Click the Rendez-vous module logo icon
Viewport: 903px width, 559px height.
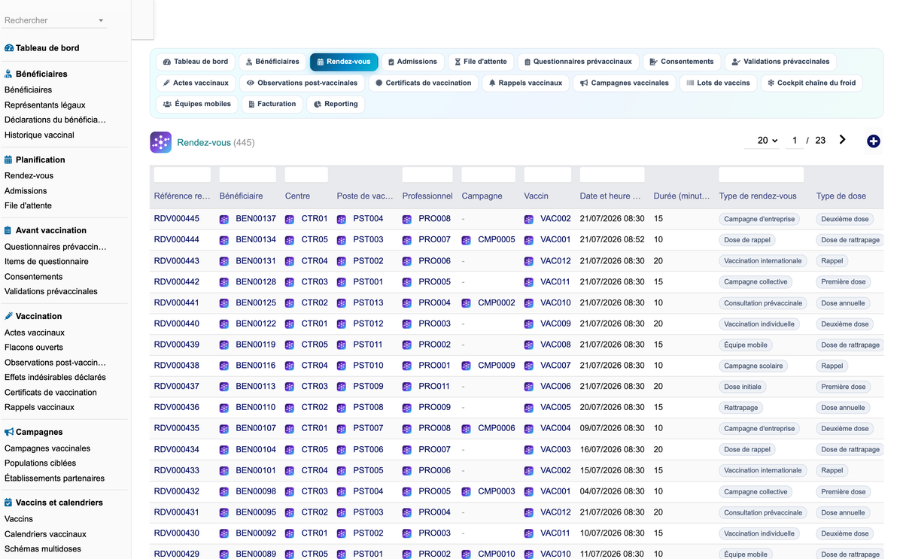[x=160, y=142]
